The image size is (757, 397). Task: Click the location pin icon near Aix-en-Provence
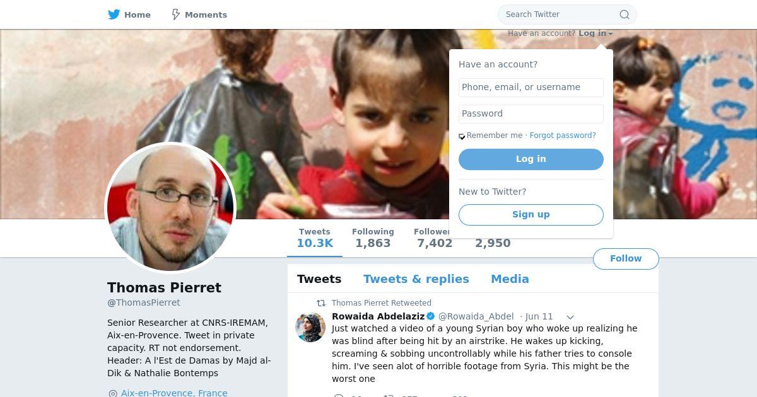[x=113, y=393]
